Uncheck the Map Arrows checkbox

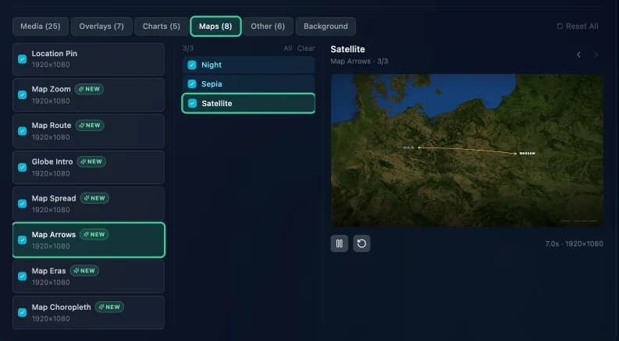tap(23, 240)
